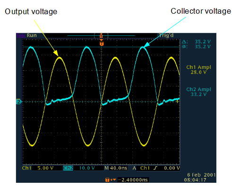Click the Run acquisition status indicator
The width and height of the screenshot is (232, 187).
tap(32, 35)
